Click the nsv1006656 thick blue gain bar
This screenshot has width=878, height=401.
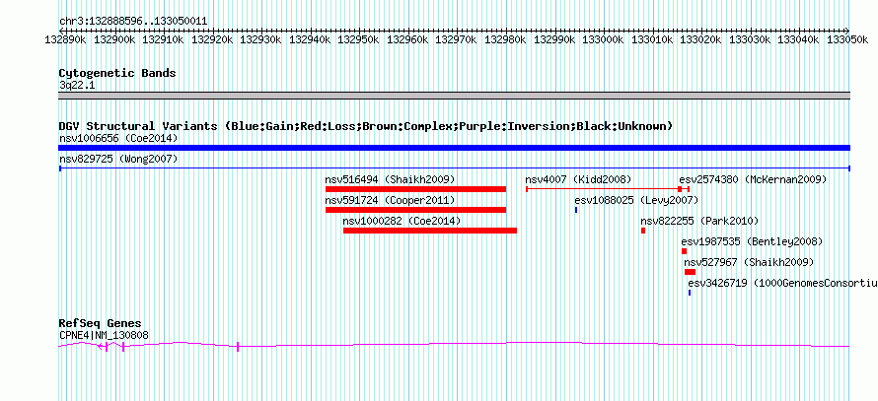pos(454,148)
